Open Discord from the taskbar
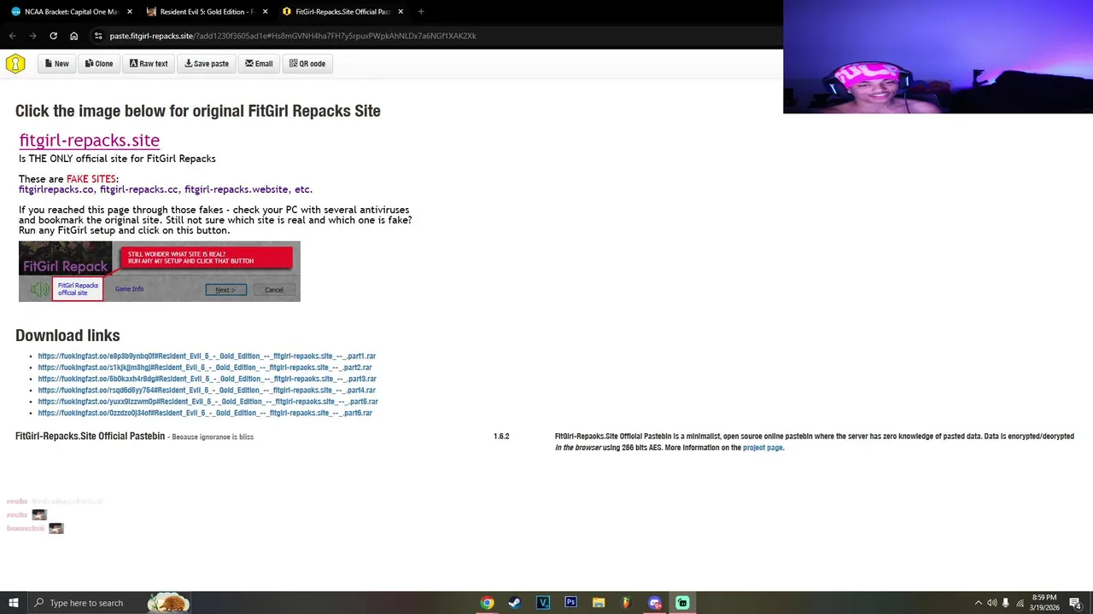 [655, 603]
